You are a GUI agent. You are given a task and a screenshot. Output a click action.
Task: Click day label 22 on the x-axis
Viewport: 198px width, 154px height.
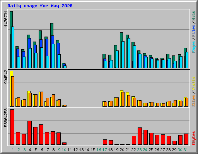pyautogui.click(x=133, y=150)
